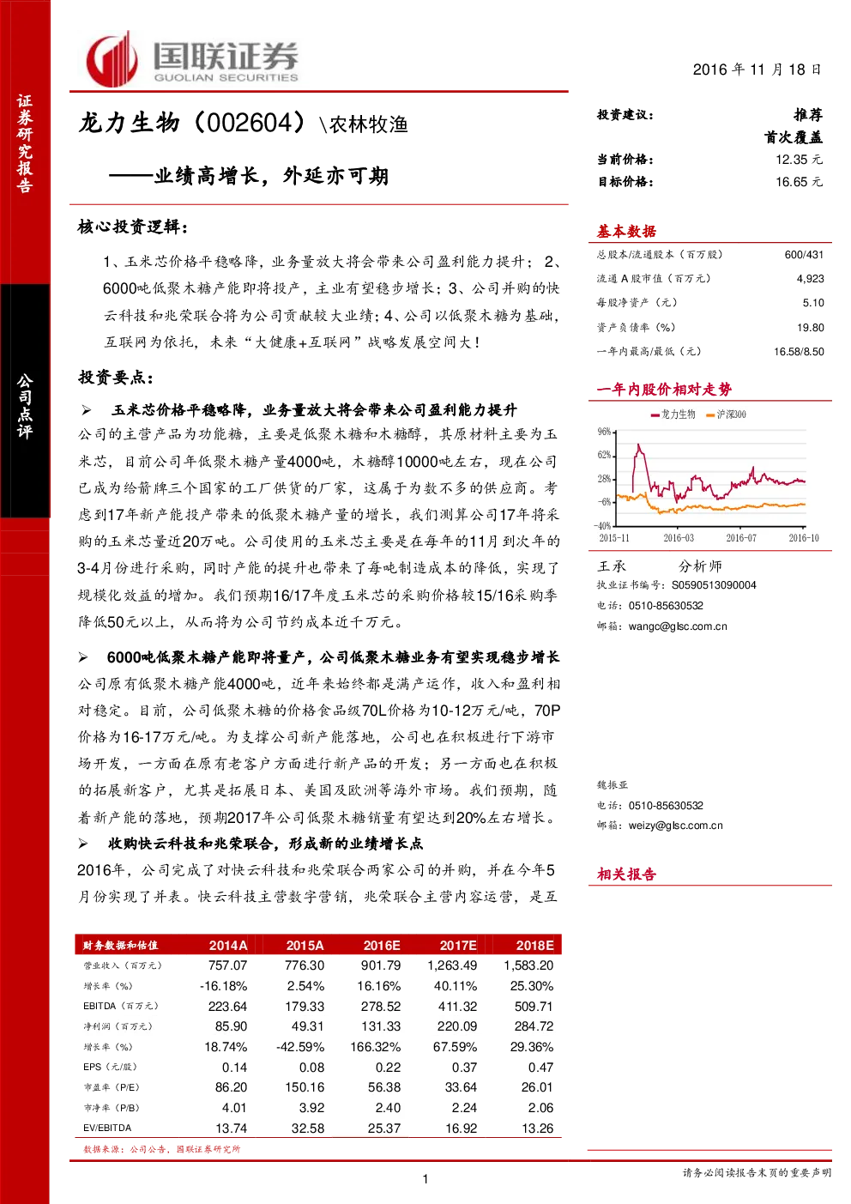Image resolution: width=851 pixels, height=1204 pixels.
Task: Click footer disclaimer 请务必阅读报告末页的重要声明
Action: [757, 1172]
